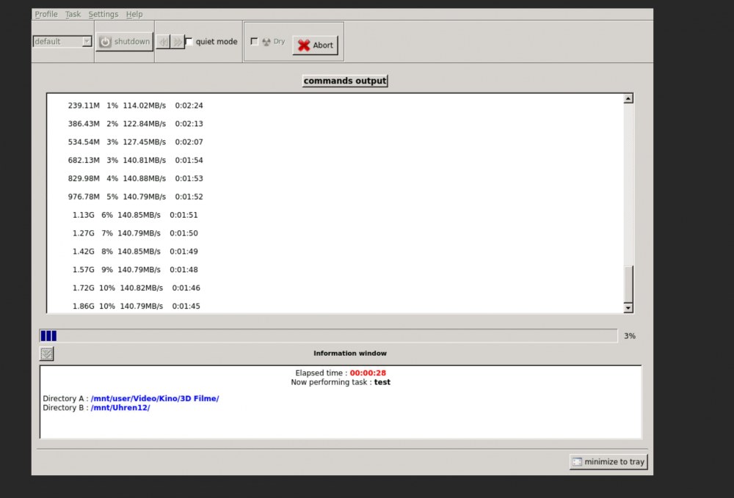Click the output line 976.78M 5%
The width and height of the screenshot is (734, 498).
pyautogui.click(x=135, y=197)
